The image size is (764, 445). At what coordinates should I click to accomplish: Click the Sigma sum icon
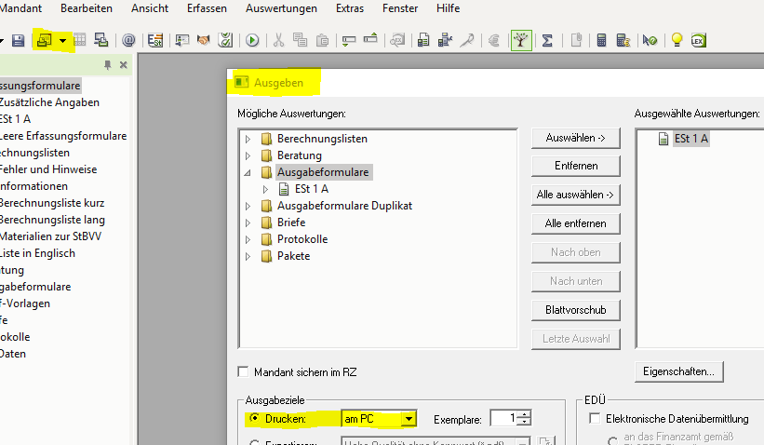pos(547,40)
